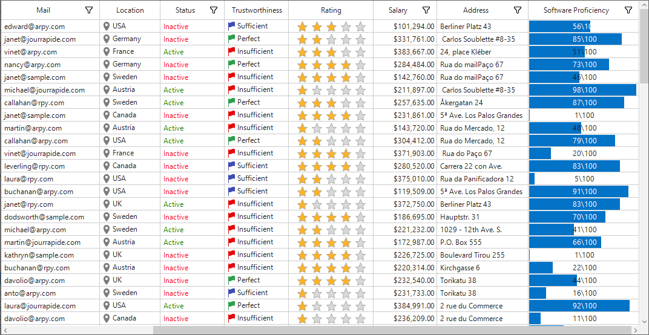Click the vertical scrollbar down arrow

(644, 321)
